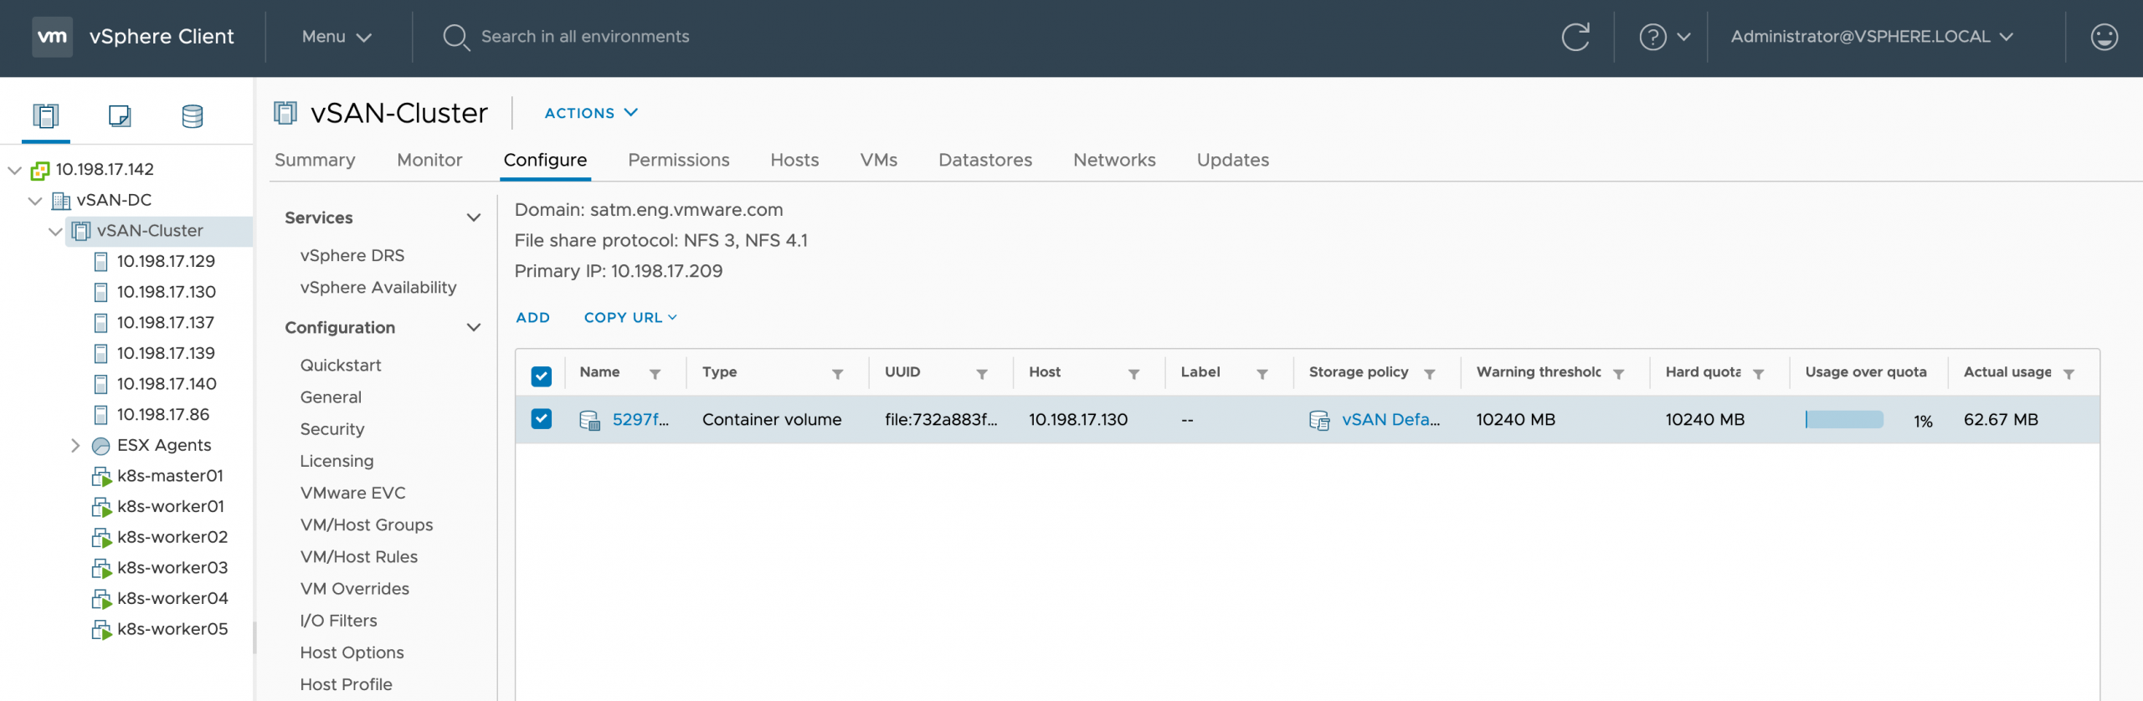Open the vSAN Defa... storage policy link
Viewport: 2143px width, 701px height.
coord(1390,420)
